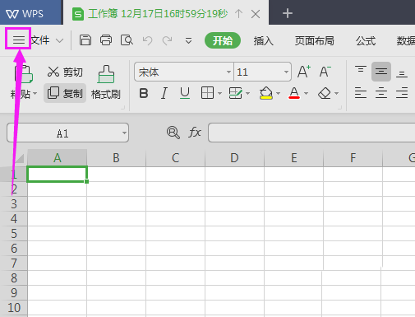
Task: Center text horizontally
Action: point(381,93)
